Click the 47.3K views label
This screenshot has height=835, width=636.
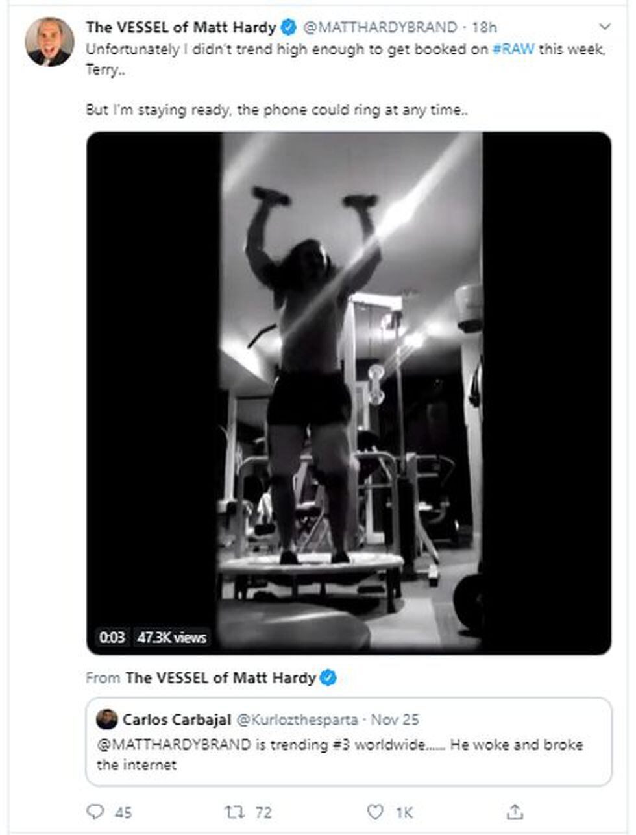tap(172, 637)
